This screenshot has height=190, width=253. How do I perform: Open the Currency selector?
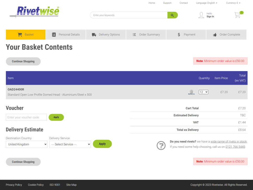pos(233,3)
